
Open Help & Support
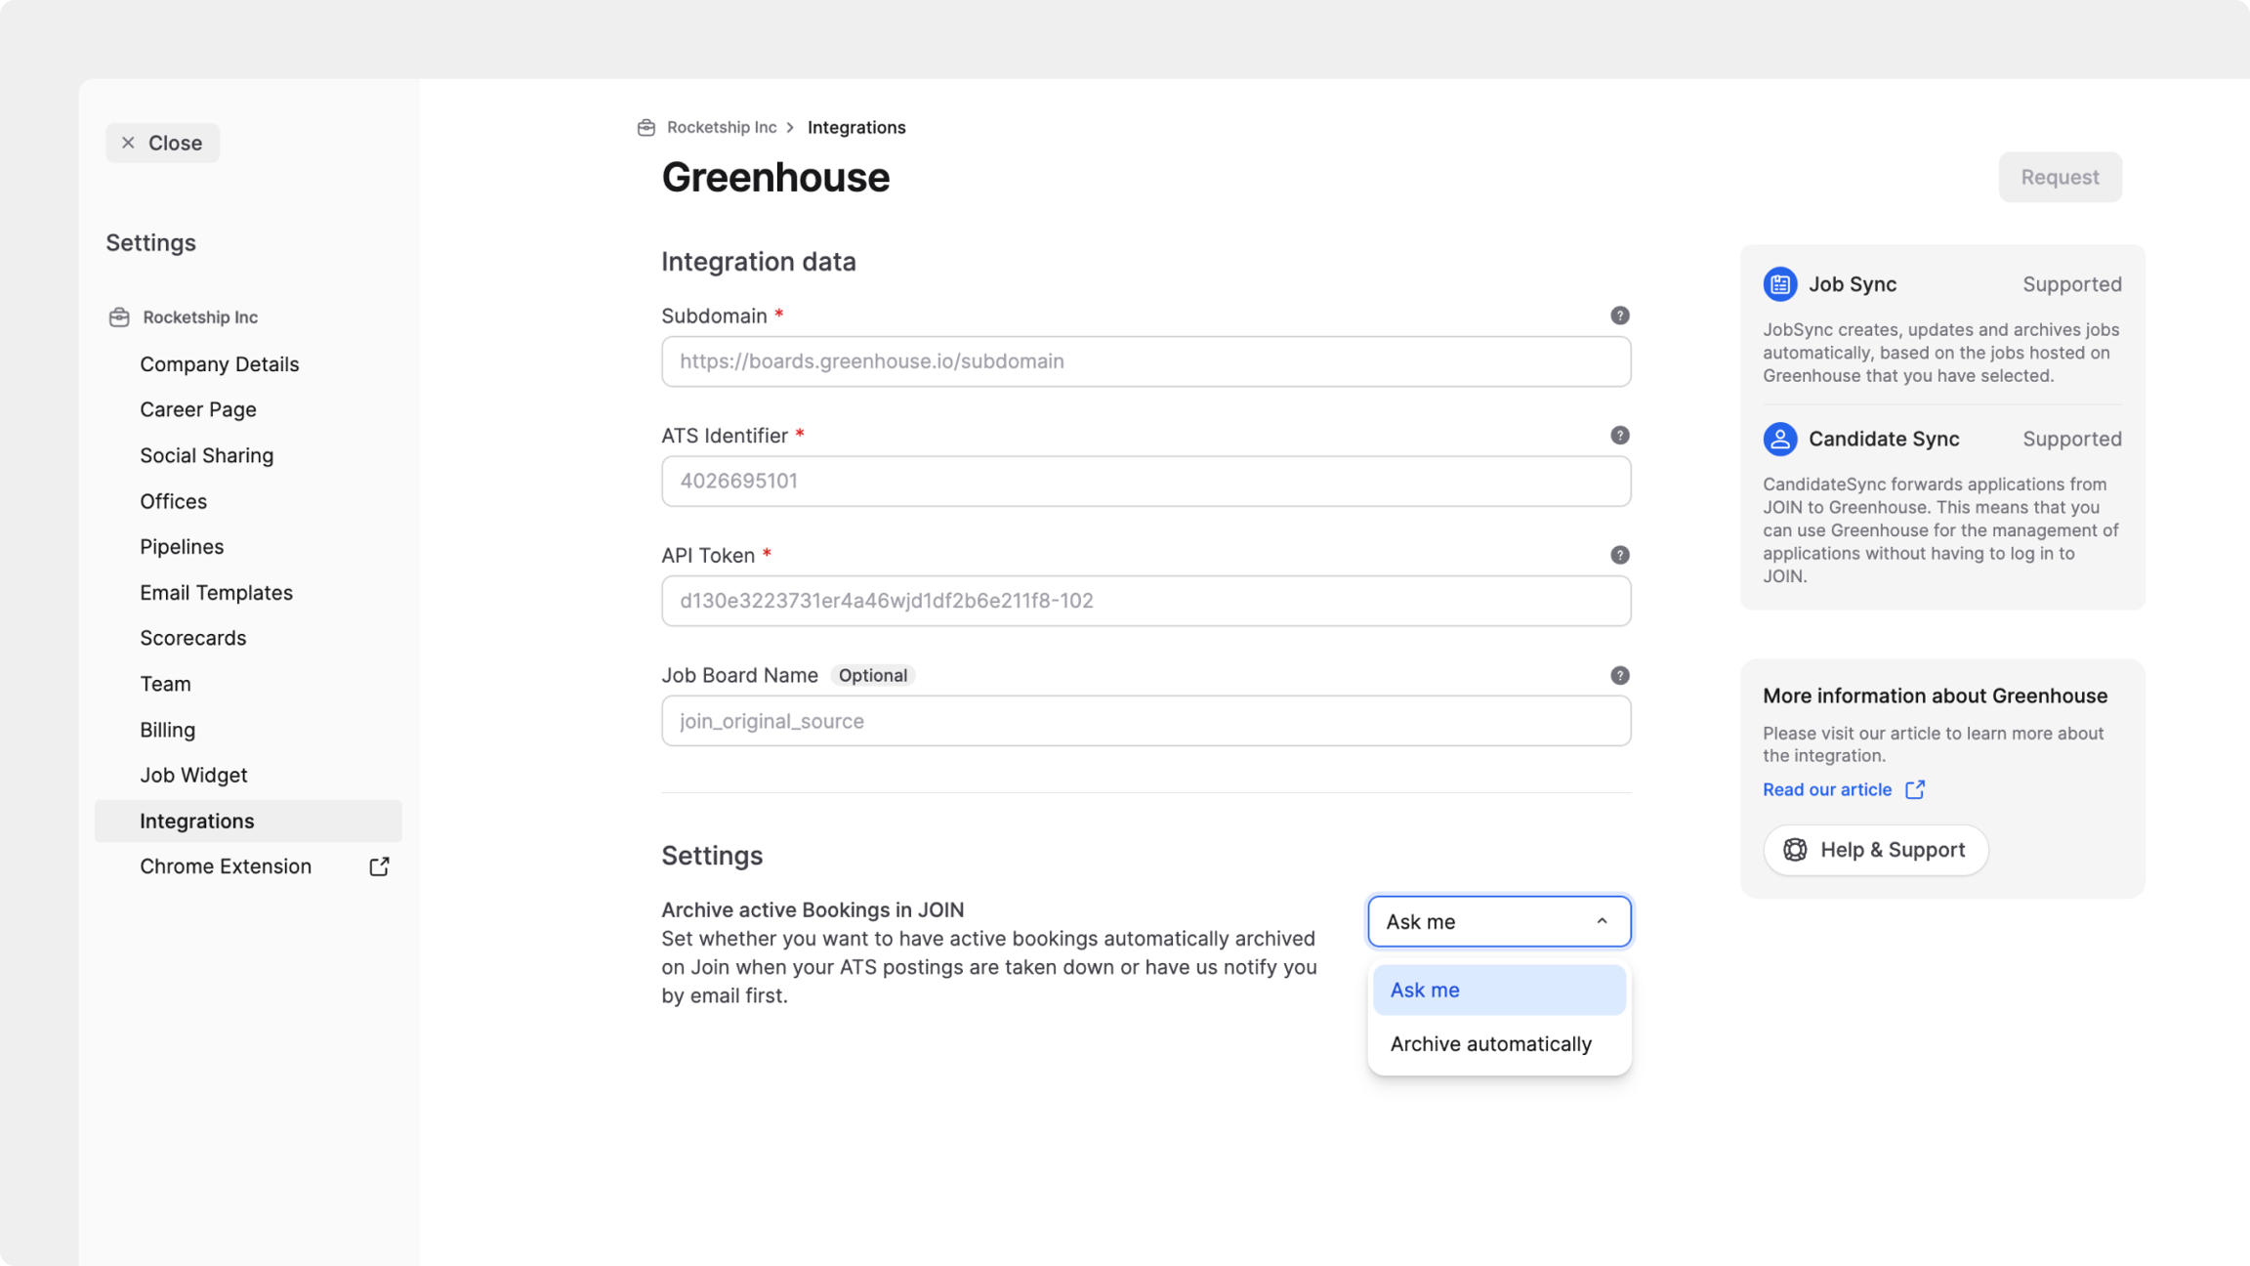[x=1875, y=850]
